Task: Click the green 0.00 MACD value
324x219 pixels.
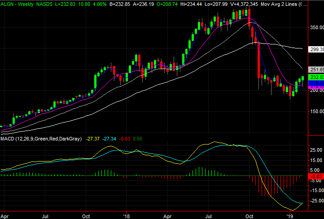Action: (137, 139)
